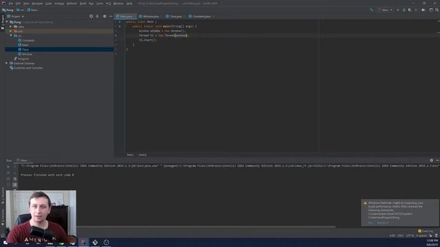Expand External Libraries node
This screenshot has height=247, width=440.
click(7, 63)
